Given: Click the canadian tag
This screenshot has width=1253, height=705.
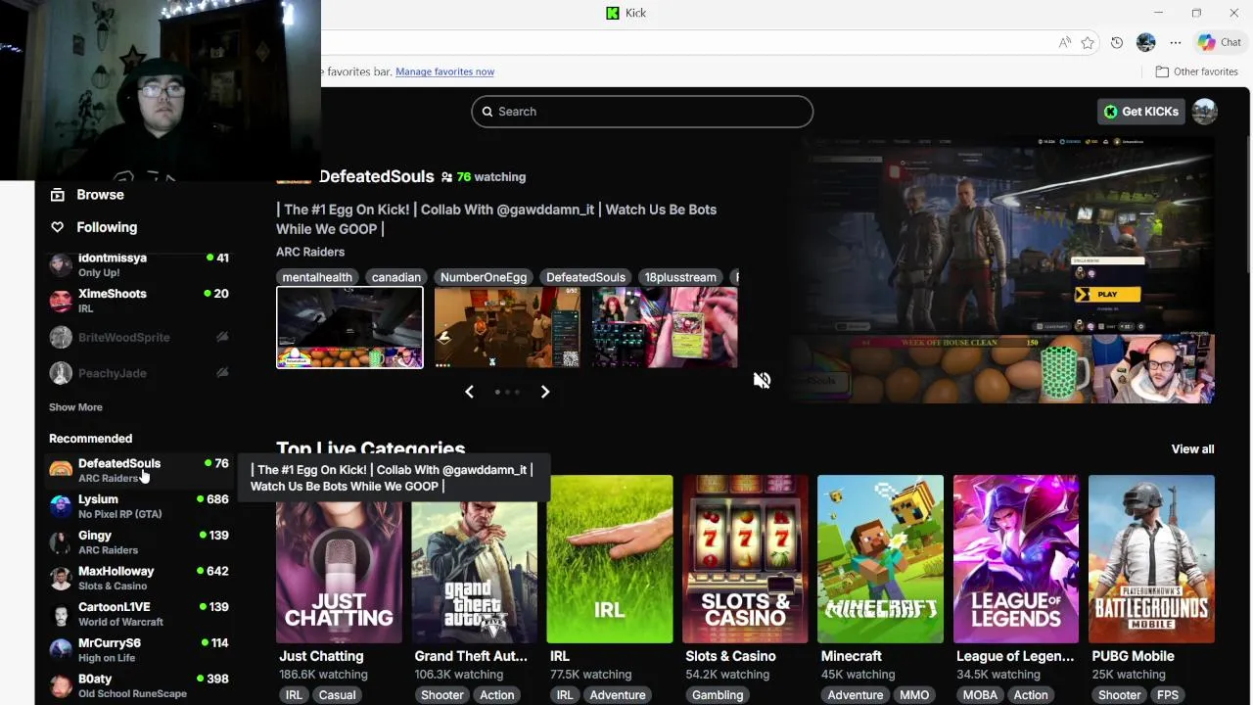Looking at the screenshot, I should pos(396,277).
